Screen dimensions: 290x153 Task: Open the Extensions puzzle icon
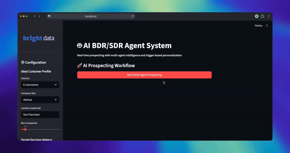(262, 16)
